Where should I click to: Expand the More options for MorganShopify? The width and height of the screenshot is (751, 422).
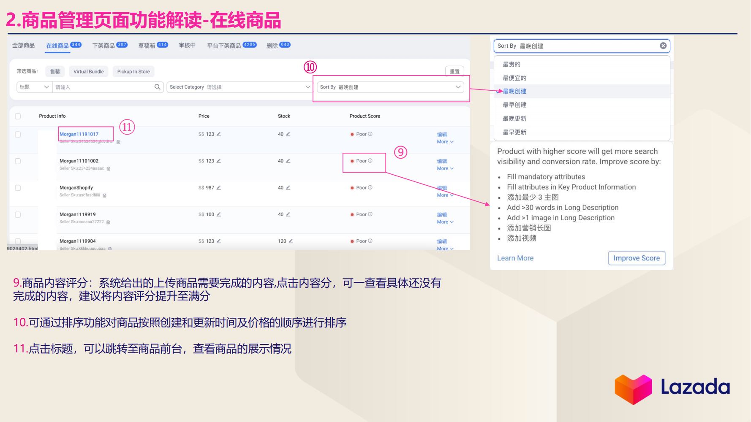(x=445, y=195)
